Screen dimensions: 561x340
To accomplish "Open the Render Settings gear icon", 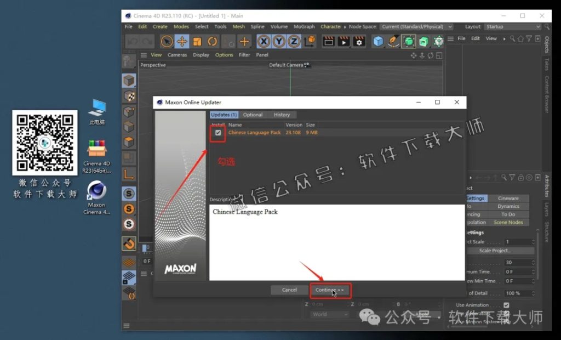I will pos(359,41).
